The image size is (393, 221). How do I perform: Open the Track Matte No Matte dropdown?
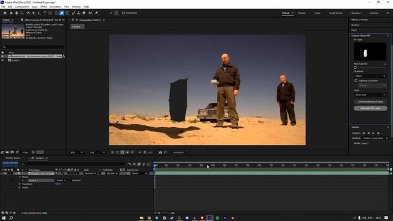pyautogui.click(x=112, y=173)
